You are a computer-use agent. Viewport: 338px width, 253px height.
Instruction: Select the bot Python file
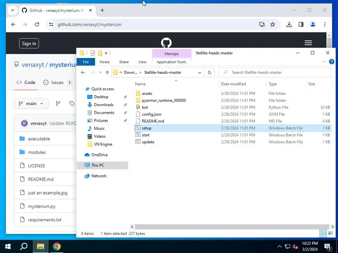pyautogui.click(x=145, y=107)
